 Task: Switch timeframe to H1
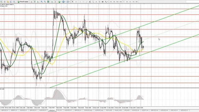(x=124, y=2)
